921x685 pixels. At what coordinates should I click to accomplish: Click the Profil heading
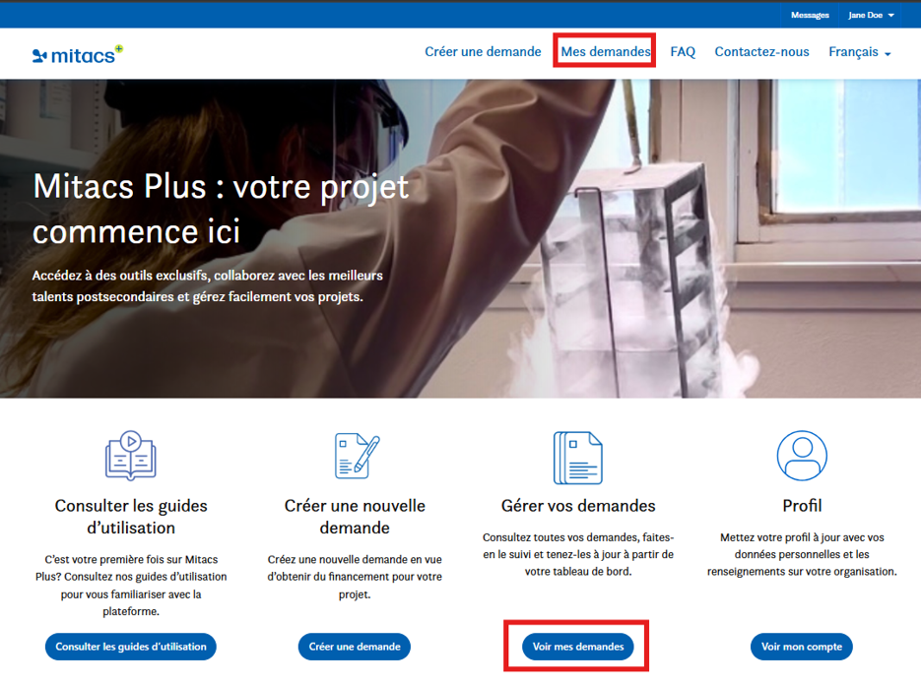tap(802, 506)
